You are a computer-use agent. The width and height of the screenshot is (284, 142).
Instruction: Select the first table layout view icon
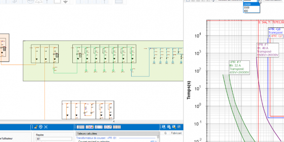80,127
